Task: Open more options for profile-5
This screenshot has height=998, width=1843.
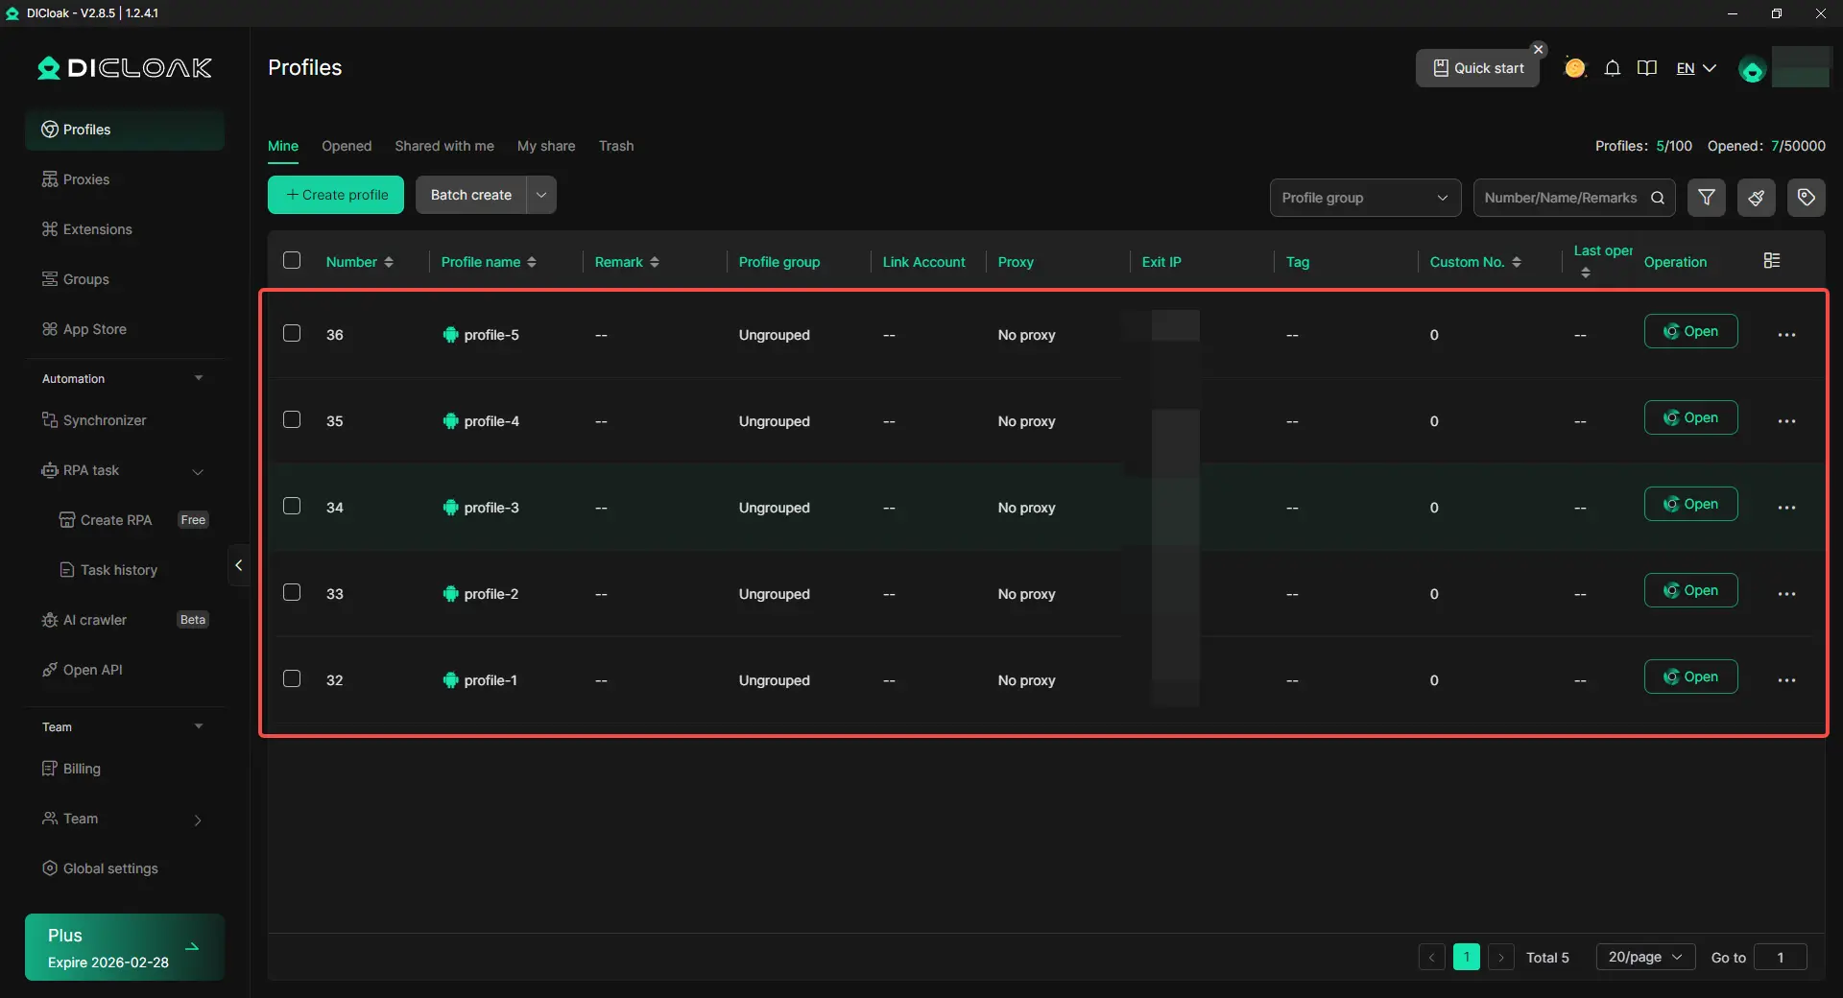Action: [1786, 335]
